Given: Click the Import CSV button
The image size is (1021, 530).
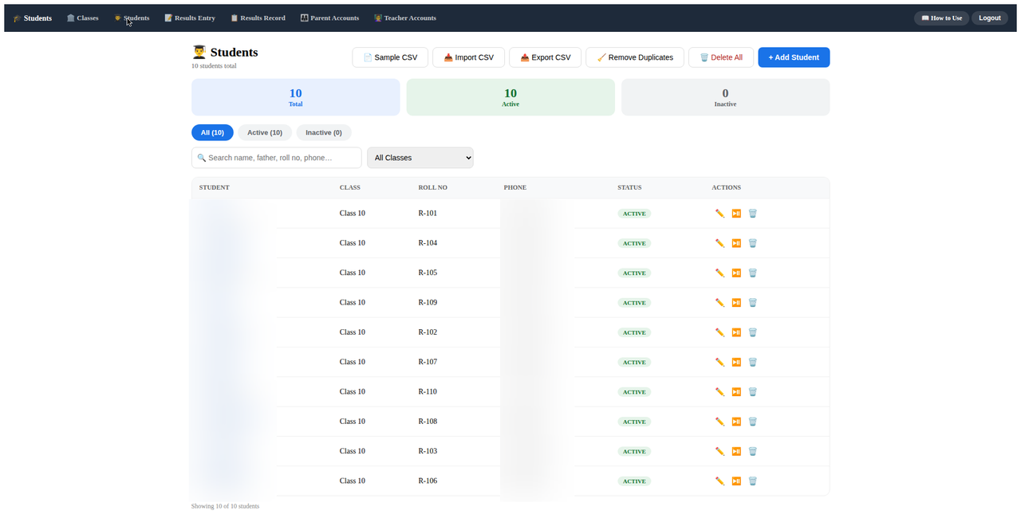Looking at the screenshot, I should (x=468, y=57).
